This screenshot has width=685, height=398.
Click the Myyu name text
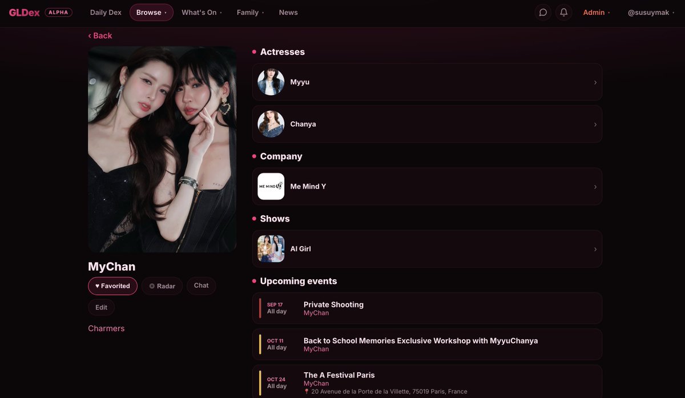(300, 82)
